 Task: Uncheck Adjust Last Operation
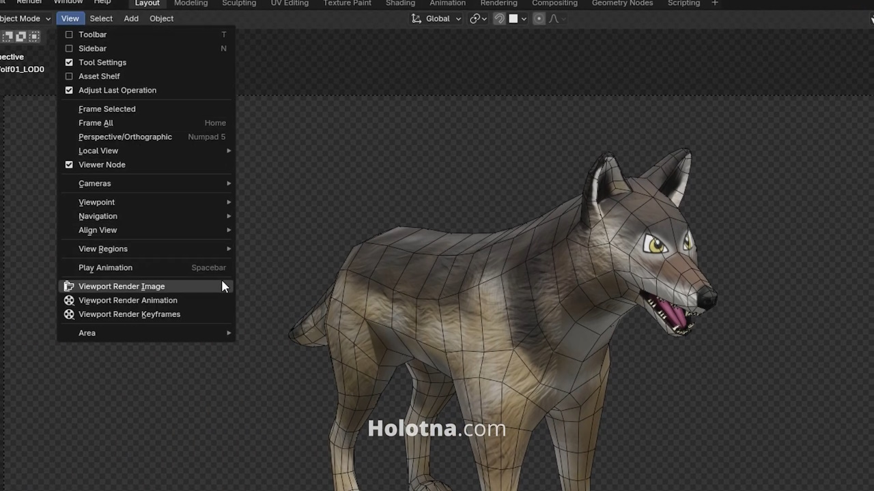(69, 90)
